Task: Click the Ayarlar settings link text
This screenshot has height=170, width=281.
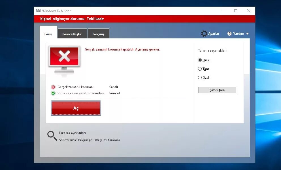Action: (214, 34)
